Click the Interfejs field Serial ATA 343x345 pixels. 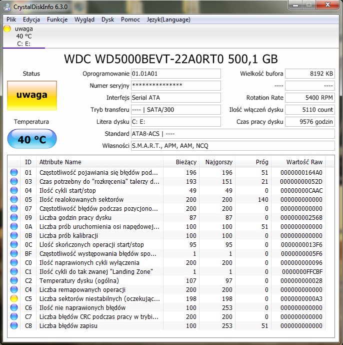pyautogui.click(x=176, y=98)
